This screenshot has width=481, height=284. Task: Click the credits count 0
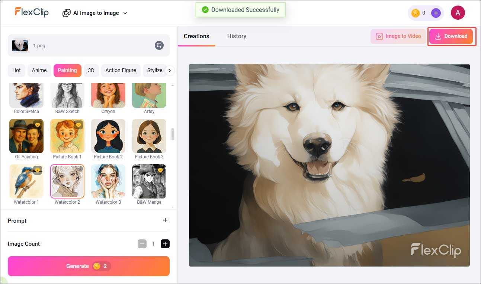pos(424,13)
